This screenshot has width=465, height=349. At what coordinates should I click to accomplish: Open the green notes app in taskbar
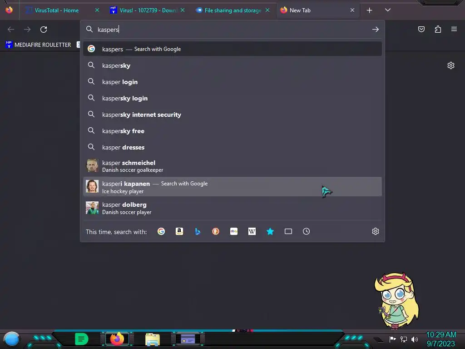(x=82, y=339)
